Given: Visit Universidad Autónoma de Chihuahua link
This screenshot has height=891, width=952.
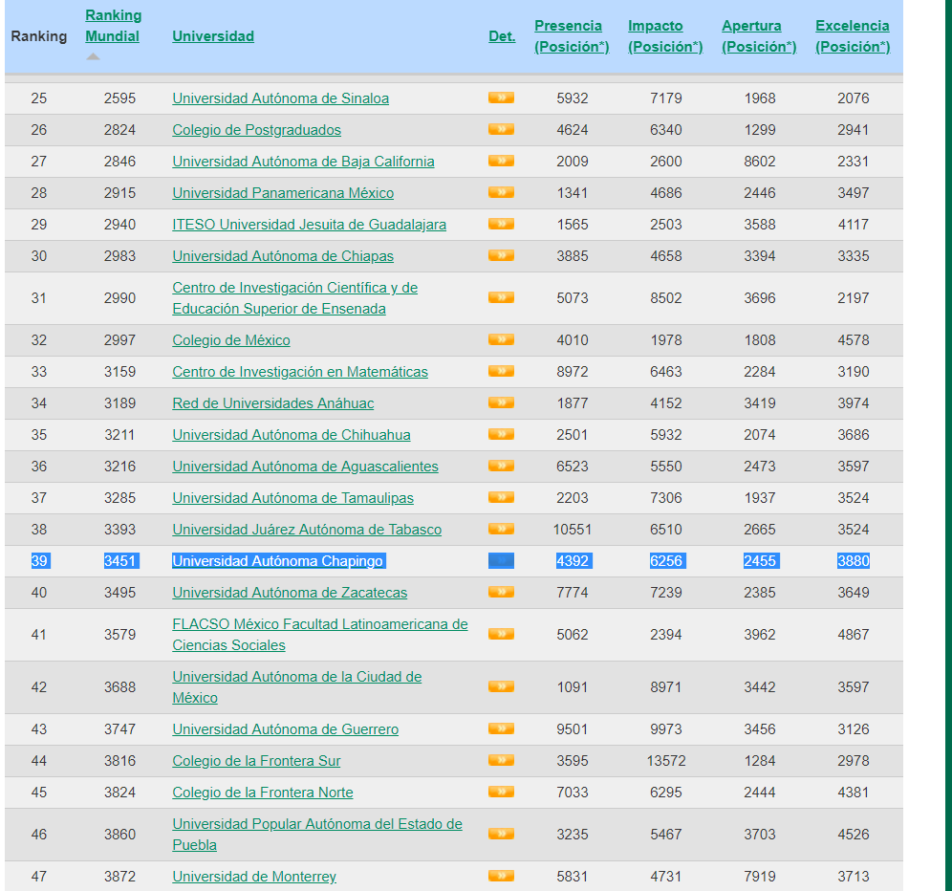Looking at the screenshot, I should point(292,435).
